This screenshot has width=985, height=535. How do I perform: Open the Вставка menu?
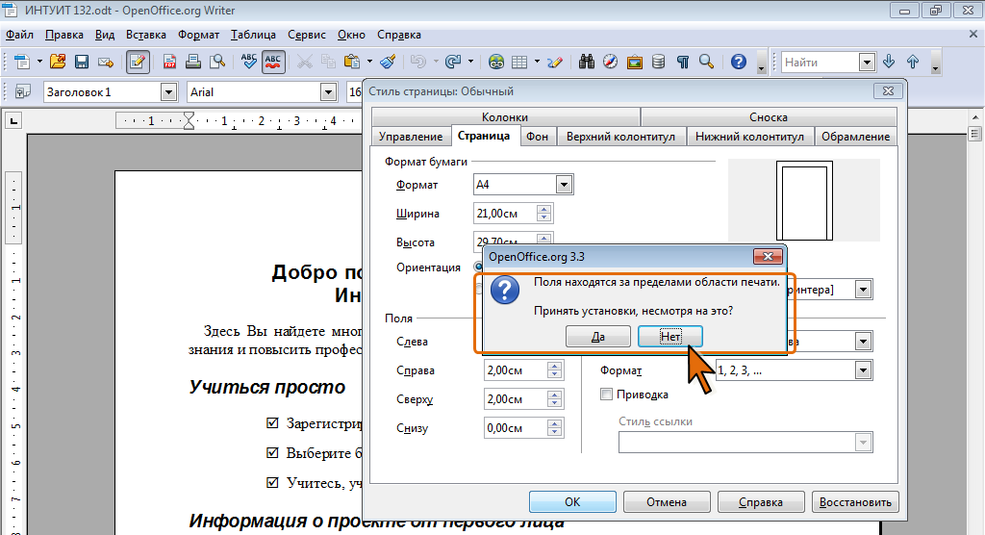146,35
